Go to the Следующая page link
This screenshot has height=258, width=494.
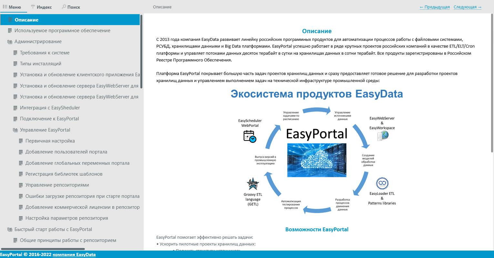(x=468, y=7)
